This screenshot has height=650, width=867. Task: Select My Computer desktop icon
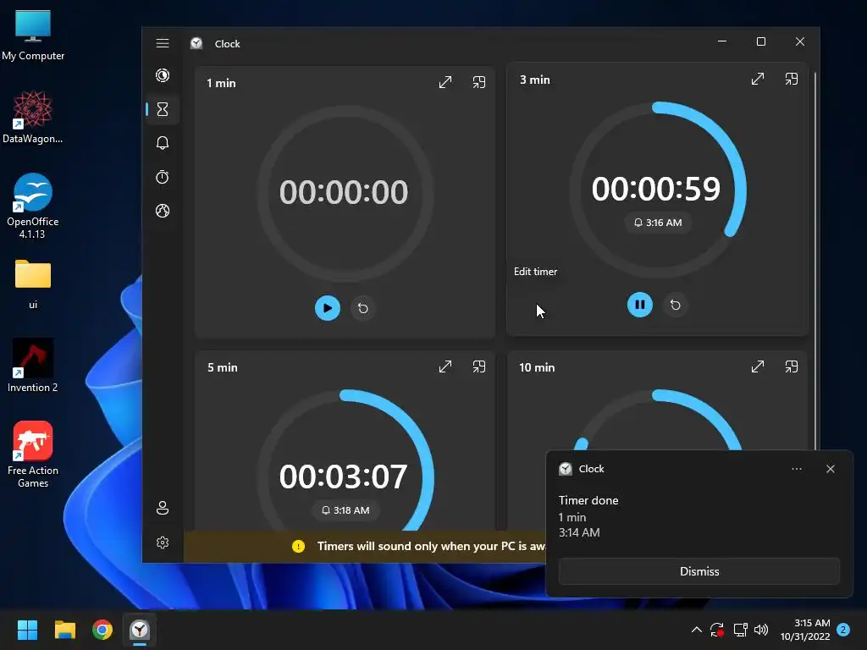(x=33, y=36)
